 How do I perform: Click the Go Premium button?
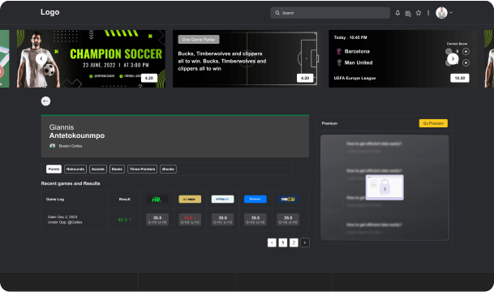click(433, 123)
